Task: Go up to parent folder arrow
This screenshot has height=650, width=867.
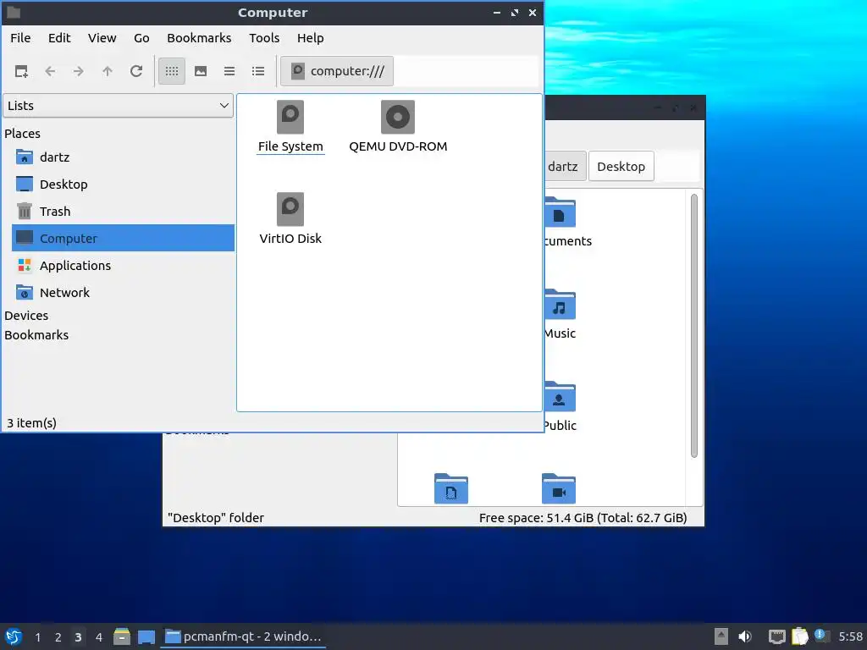Action: (x=108, y=71)
